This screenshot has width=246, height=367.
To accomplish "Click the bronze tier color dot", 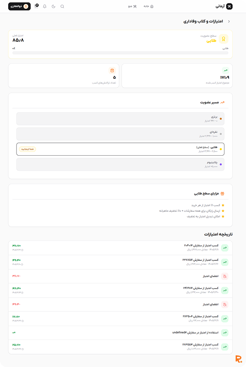I will (221, 119).
